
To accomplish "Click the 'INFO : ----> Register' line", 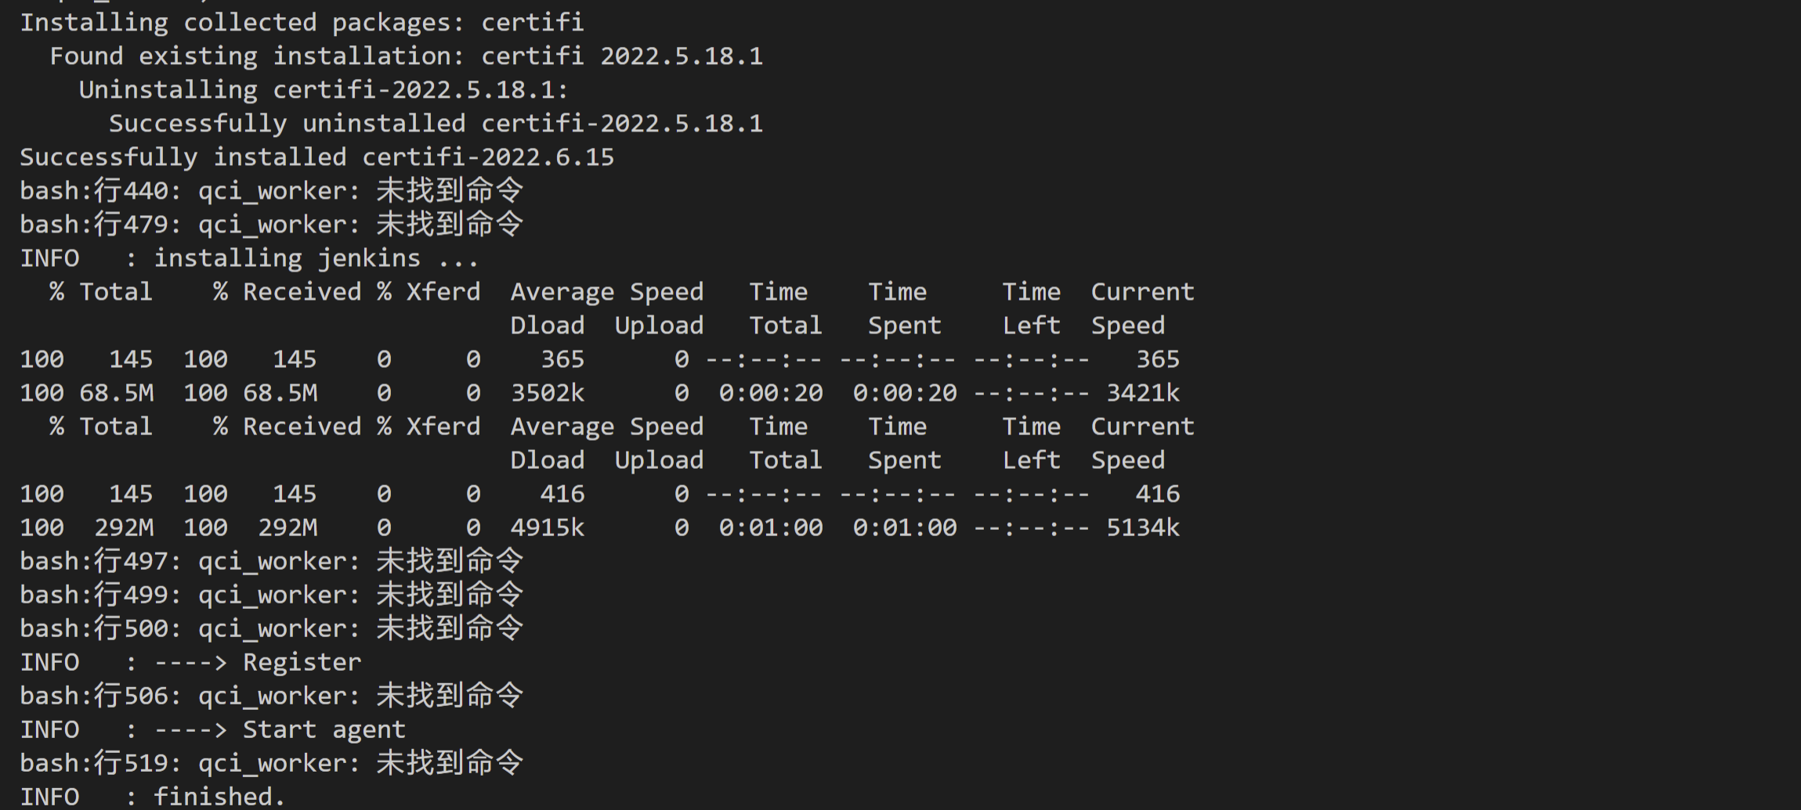I will click(190, 662).
